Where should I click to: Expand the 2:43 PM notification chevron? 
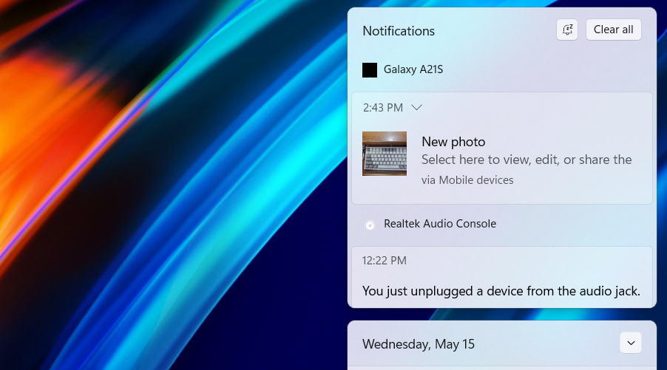coord(417,108)
